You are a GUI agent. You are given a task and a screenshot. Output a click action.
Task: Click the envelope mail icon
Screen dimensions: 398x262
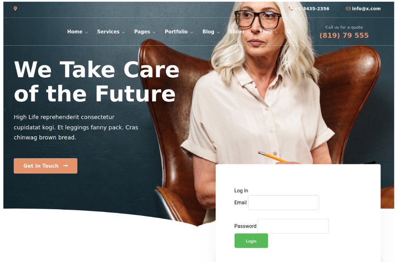(348, 9)
